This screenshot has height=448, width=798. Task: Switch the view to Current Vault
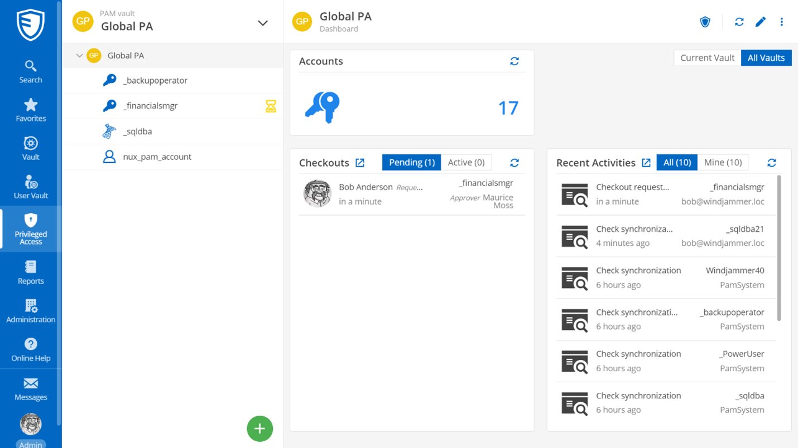click(706, 57)
